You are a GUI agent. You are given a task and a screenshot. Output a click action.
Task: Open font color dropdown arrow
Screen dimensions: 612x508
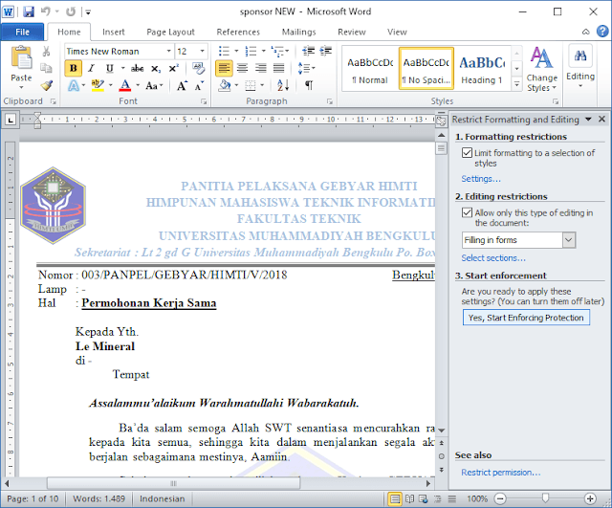[x=138, y=85]
